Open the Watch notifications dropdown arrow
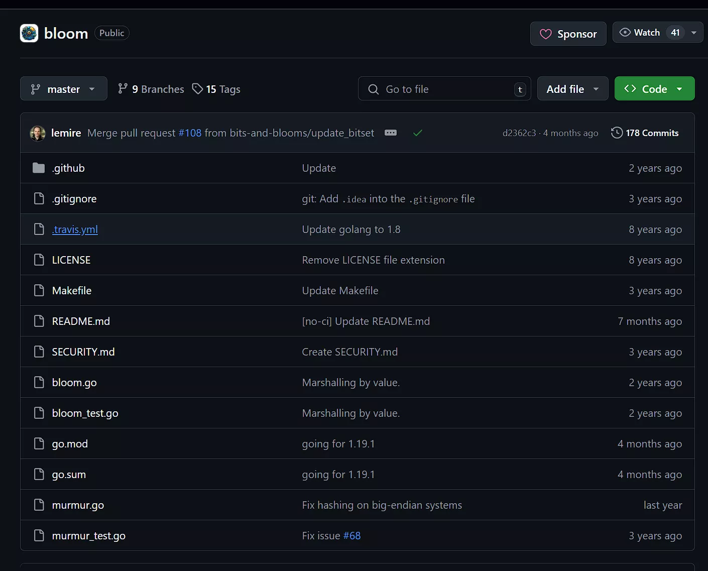Viewport: 708px width, 571px height. pos(694,33)
